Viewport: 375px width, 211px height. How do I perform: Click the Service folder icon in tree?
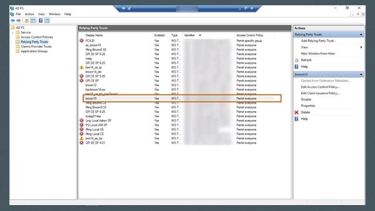tap(18, 32)
